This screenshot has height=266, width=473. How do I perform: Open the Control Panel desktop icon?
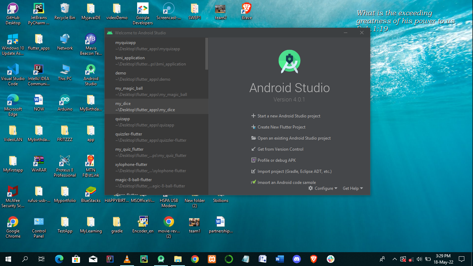click(39, 228)
